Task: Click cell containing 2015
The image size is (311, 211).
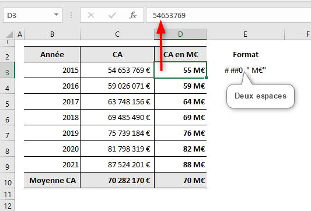Action: tap(52, 70)
